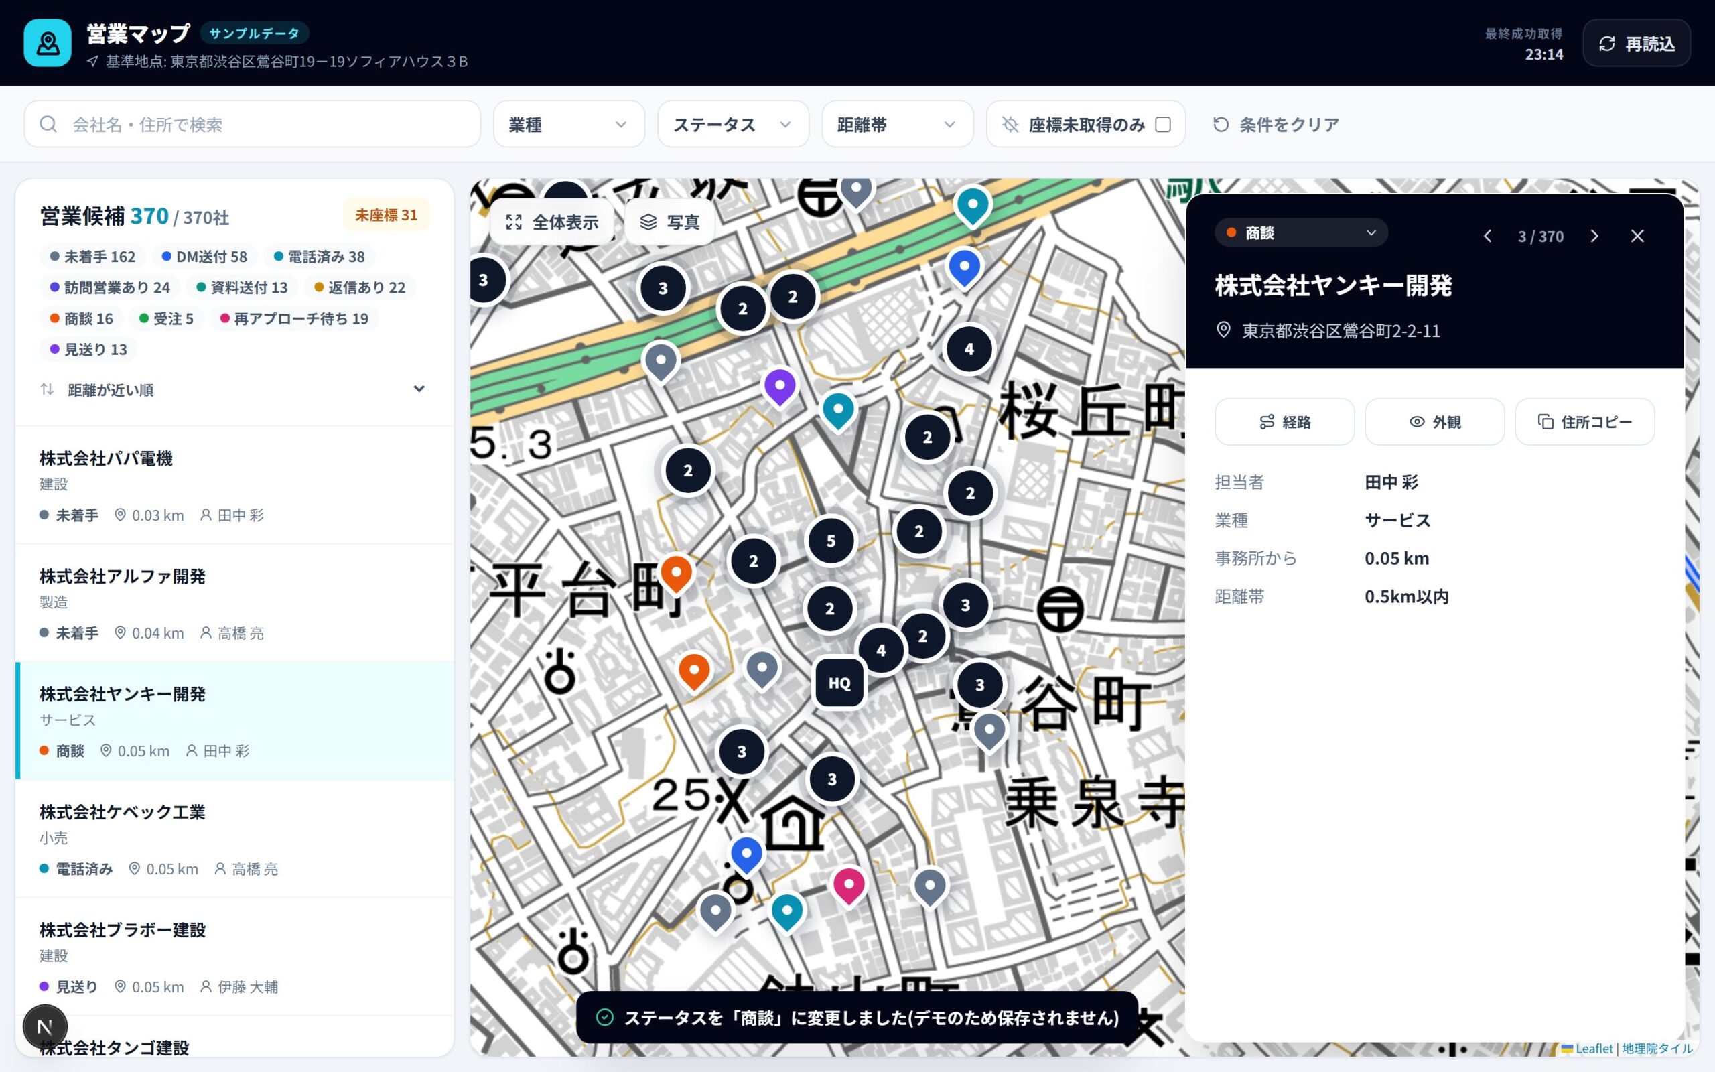This screenshot has height=1072, width=1715.
Task: Click the Next.js N dev indicator icon
Action: pos(45,1026)
